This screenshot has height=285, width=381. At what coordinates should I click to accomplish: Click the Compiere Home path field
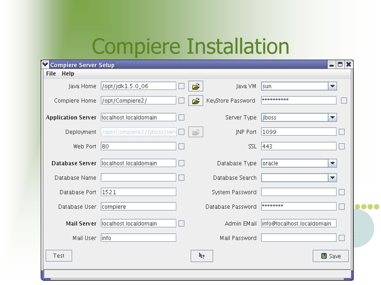(139, 101)
